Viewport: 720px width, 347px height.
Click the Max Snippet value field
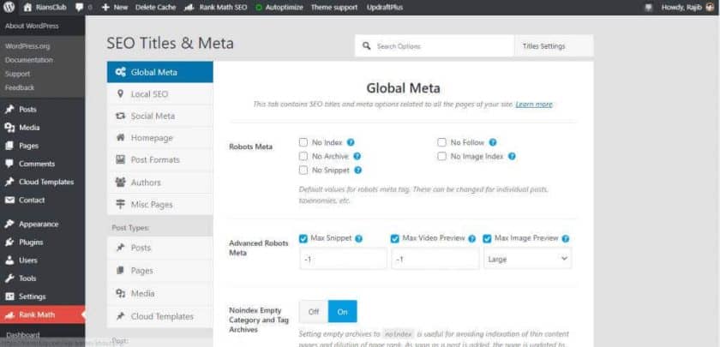(343, 259)
